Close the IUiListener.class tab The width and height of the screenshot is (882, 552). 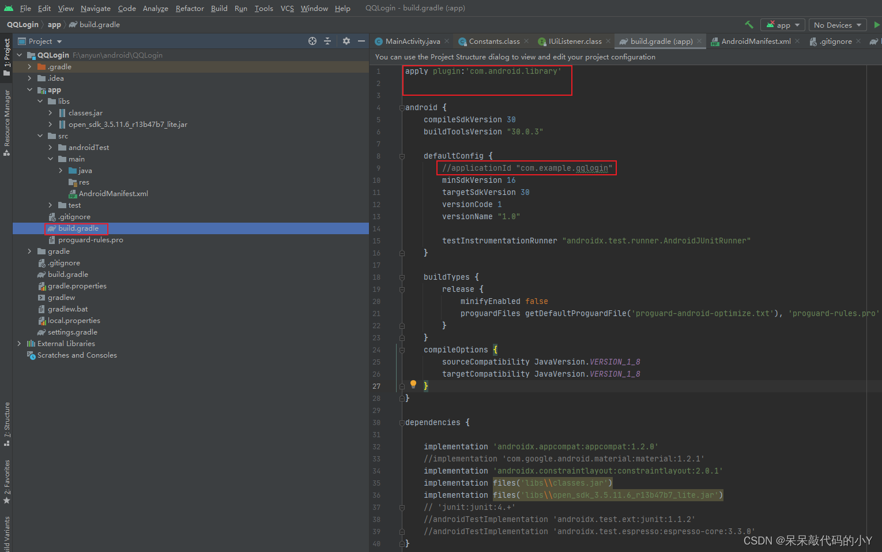coord(608,41)
